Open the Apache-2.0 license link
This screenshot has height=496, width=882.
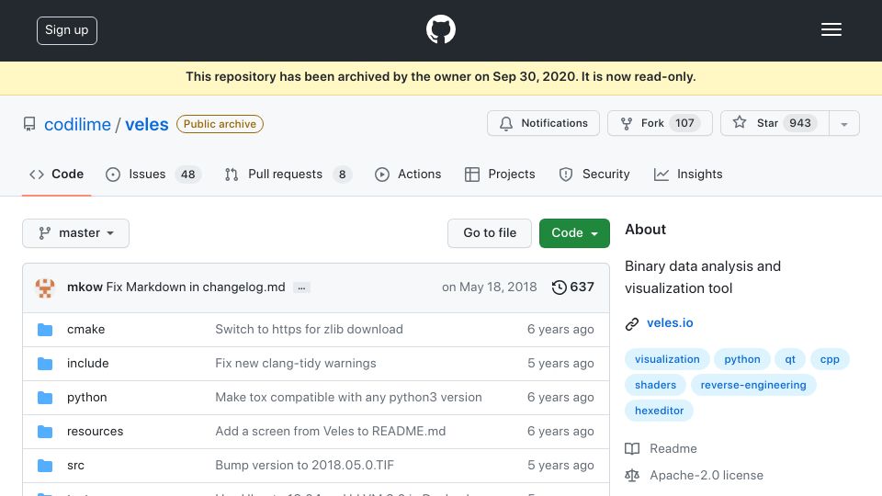point(707,475)
